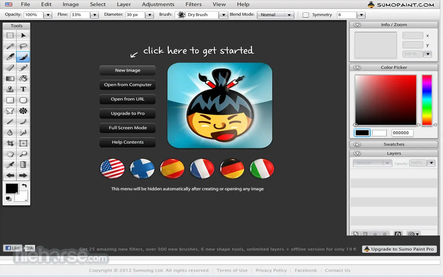
Task: Select the Hand pan tool
Action: (x=10, y=154)
